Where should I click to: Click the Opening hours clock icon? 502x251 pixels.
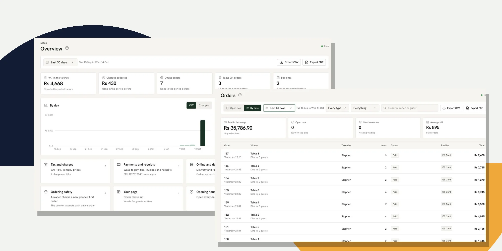coord(192,192)
